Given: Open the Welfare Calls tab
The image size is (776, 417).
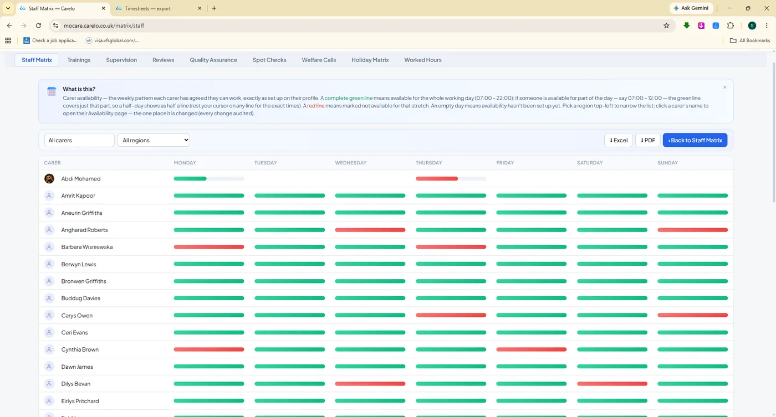Looking at the screenshot, I should point(319,60).
